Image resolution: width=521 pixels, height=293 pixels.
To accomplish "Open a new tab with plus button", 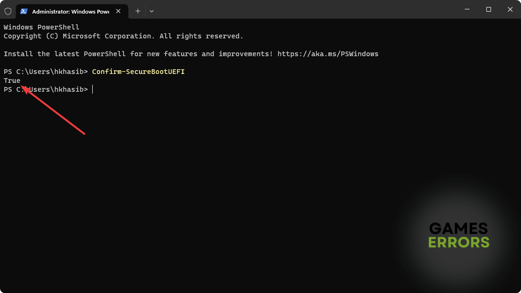I will click(138, 11).
